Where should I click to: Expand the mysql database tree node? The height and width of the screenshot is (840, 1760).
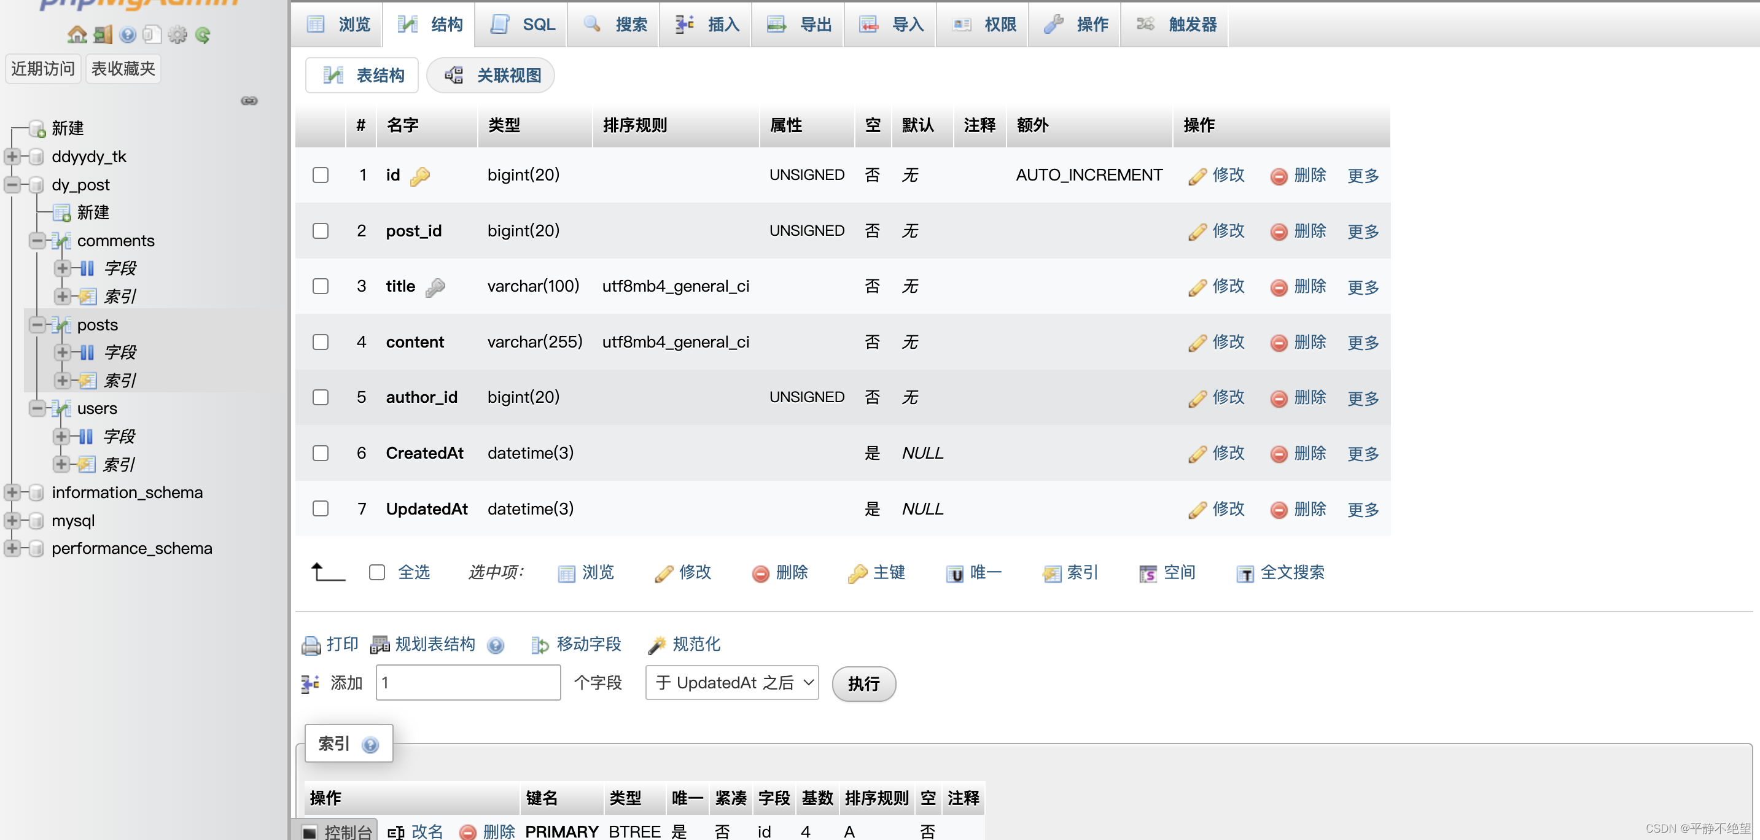tap(12, 520)
